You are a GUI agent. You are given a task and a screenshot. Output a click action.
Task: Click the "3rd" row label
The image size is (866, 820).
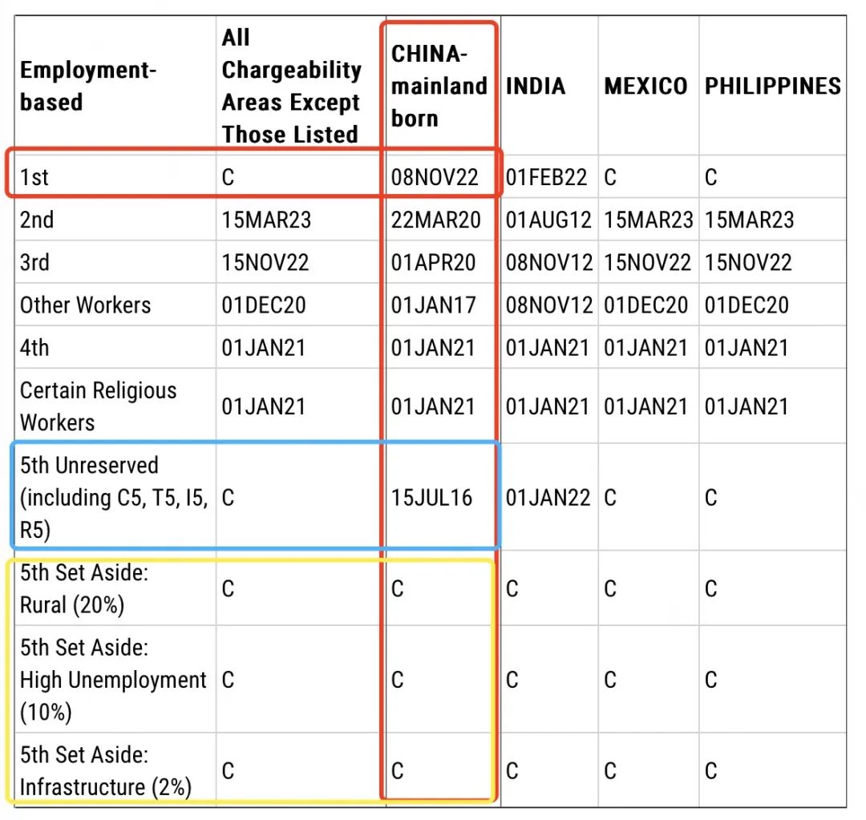click(x=34, y=262)
